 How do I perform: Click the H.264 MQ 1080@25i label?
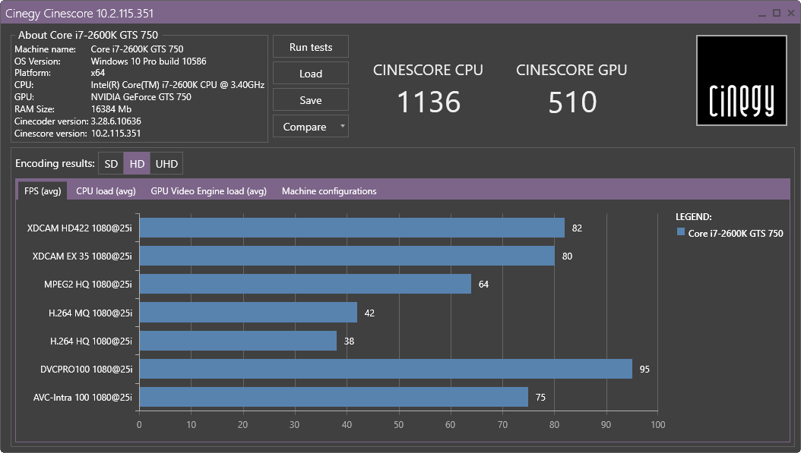90,313
